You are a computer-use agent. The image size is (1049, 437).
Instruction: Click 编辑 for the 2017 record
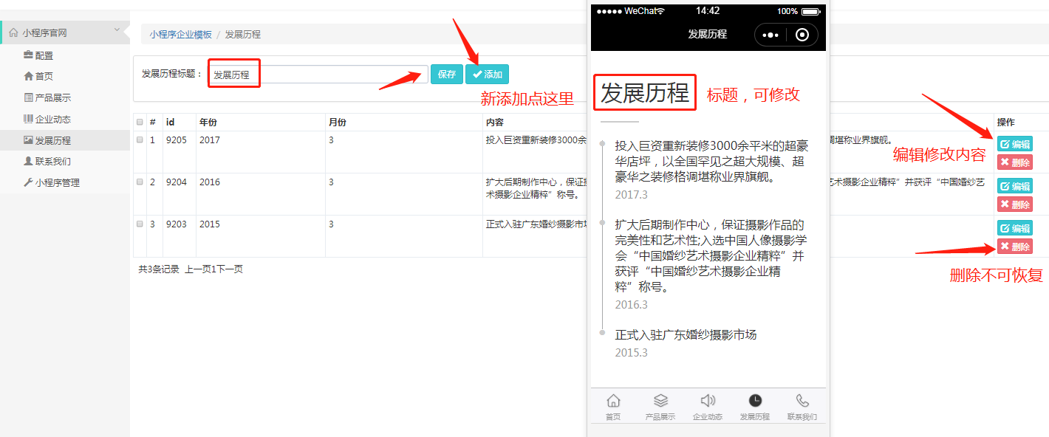(1014, 145)
